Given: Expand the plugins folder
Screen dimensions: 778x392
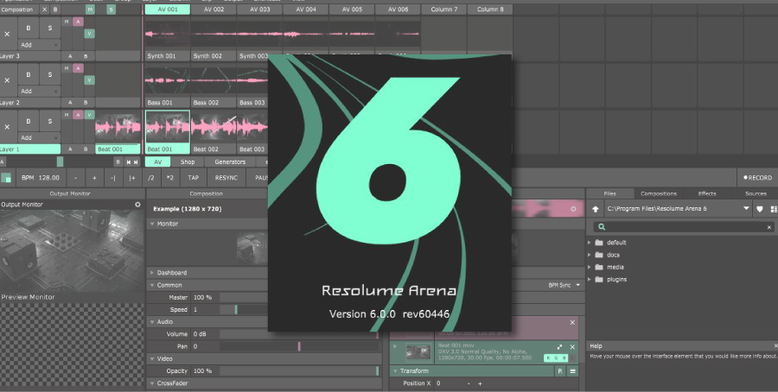Looking at the screenshot, I should (590, 280).
